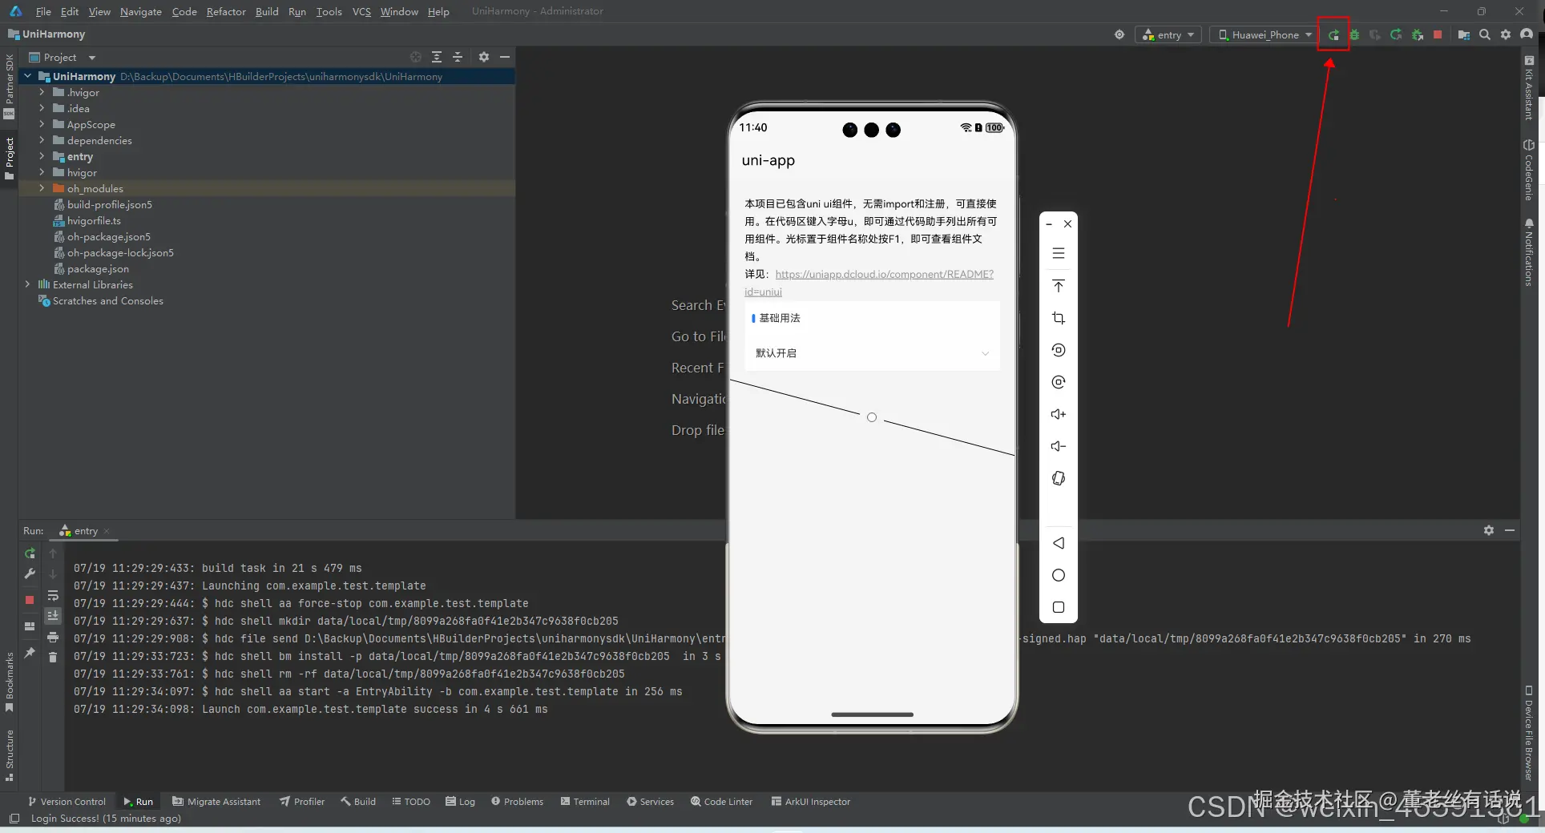Click the green Run entry button

[1333, 35]
